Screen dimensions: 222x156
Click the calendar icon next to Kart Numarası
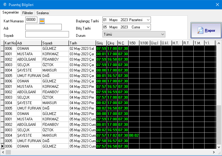tap(42, 21)
